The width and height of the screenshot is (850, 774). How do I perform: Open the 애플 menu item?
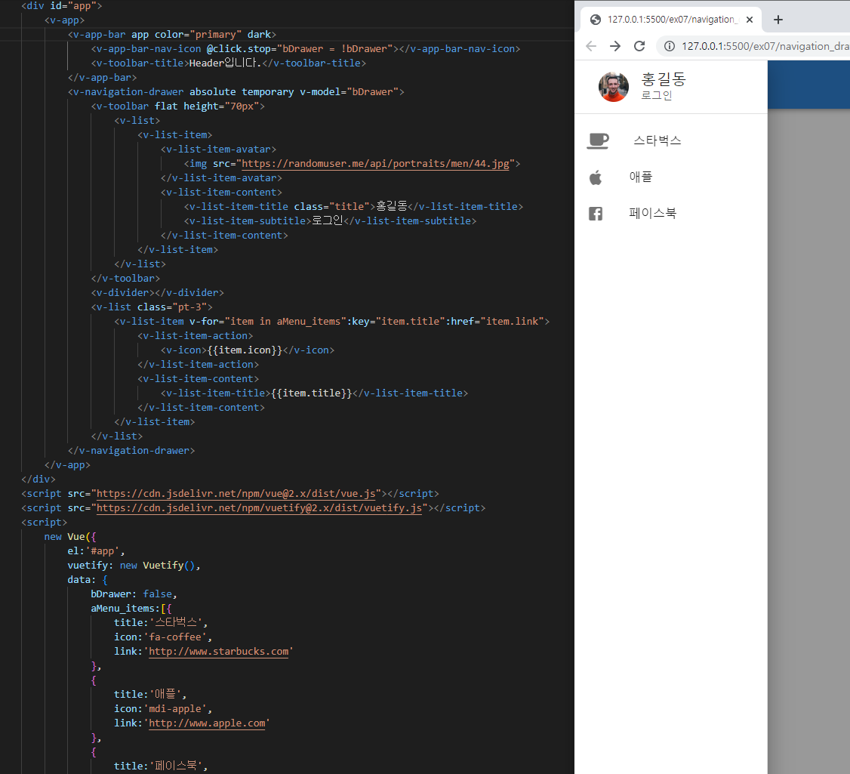671,177
